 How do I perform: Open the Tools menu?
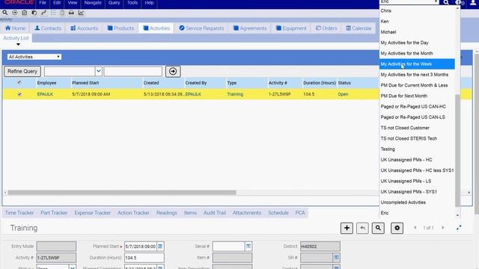pos(132,3)
